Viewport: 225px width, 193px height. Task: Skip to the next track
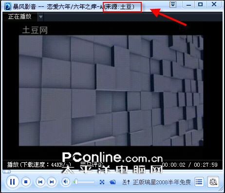[52, 182]
